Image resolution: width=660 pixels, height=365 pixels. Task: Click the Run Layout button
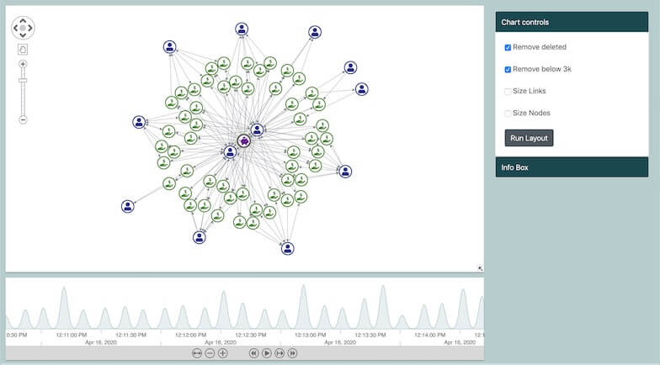[x=529, y=138]
